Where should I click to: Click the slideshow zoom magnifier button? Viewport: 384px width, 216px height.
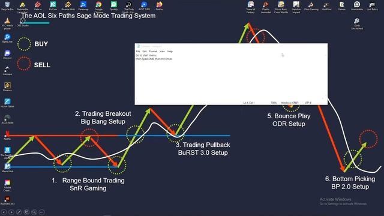[x=34, y=212]
